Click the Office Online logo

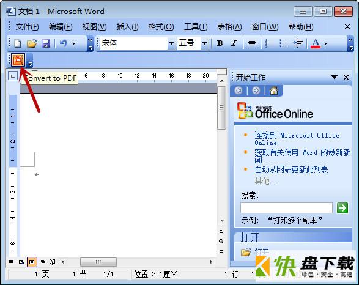[275, 111]
